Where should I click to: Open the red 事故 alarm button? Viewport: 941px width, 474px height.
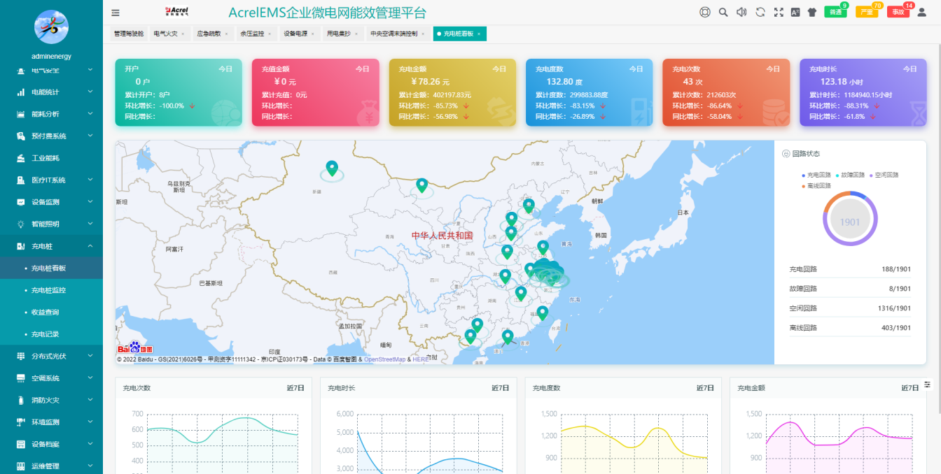898,12
